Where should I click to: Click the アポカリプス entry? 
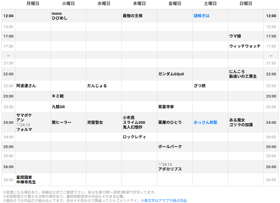tap(170, 169)
